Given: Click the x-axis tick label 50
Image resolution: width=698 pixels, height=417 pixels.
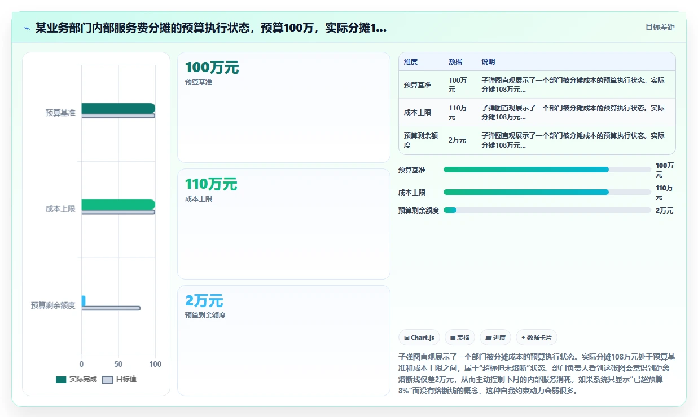Looking at the screenshot, I should pos(118,364).
